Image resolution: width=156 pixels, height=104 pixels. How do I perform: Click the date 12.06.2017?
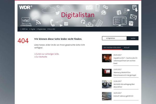[x=118, y=81]
